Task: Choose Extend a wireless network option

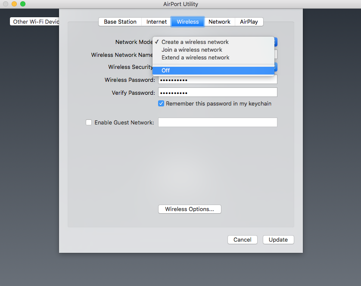Action: (x=213, y=58)
